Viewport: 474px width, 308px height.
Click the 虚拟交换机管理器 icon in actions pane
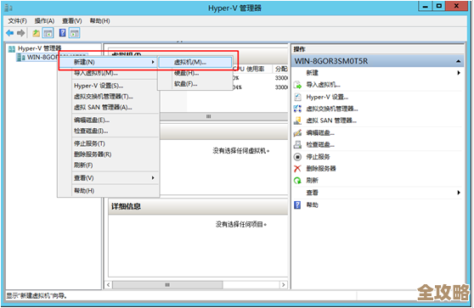coord(297,109)
